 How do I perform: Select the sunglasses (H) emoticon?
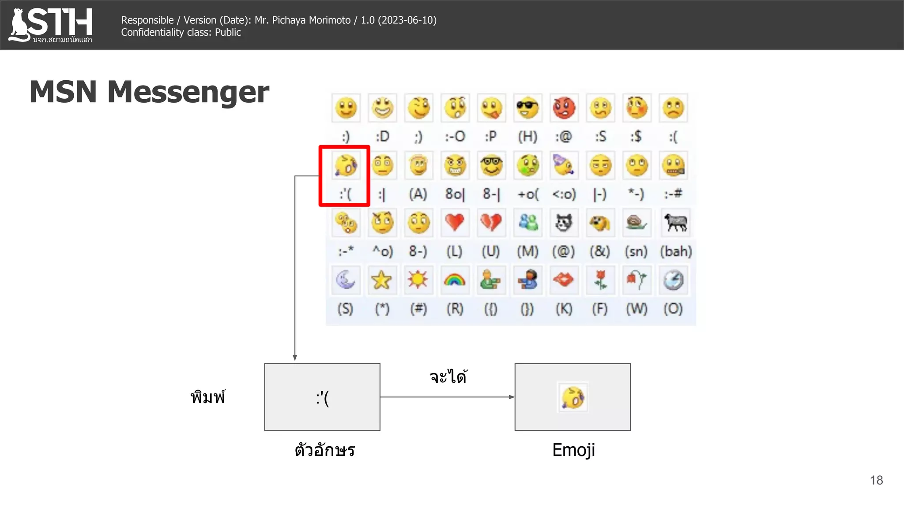pos(527,108)
